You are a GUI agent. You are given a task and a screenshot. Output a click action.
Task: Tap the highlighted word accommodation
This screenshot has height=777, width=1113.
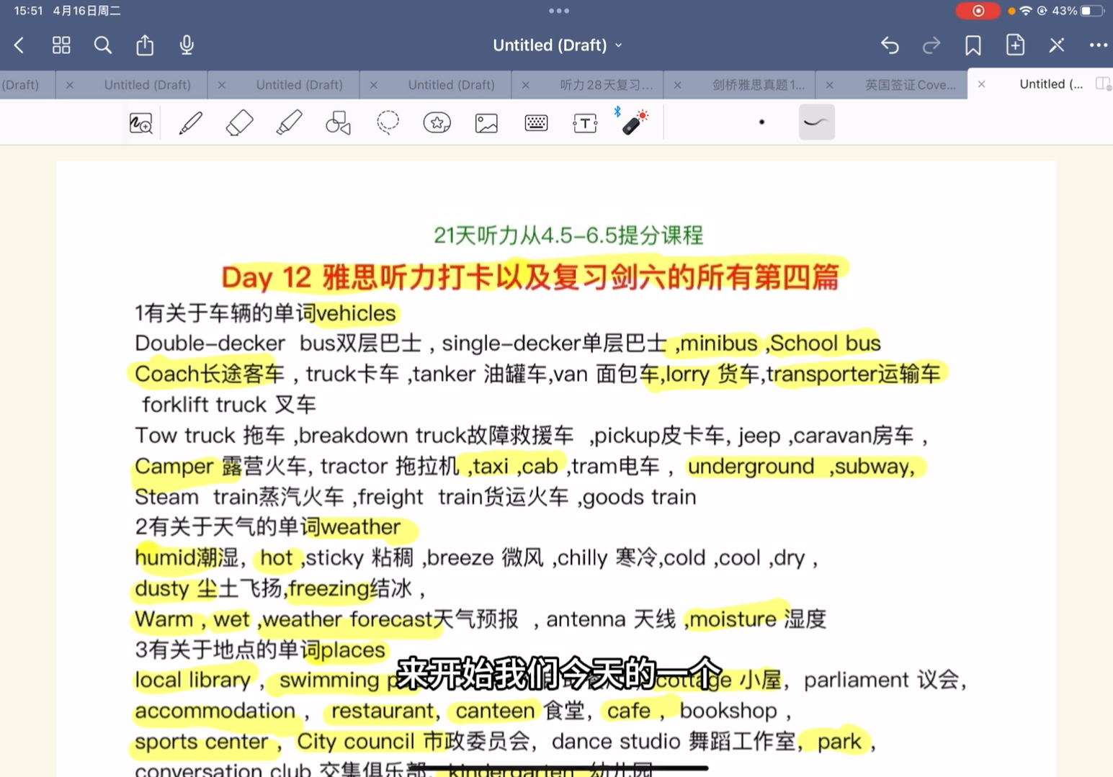point(215,711)
